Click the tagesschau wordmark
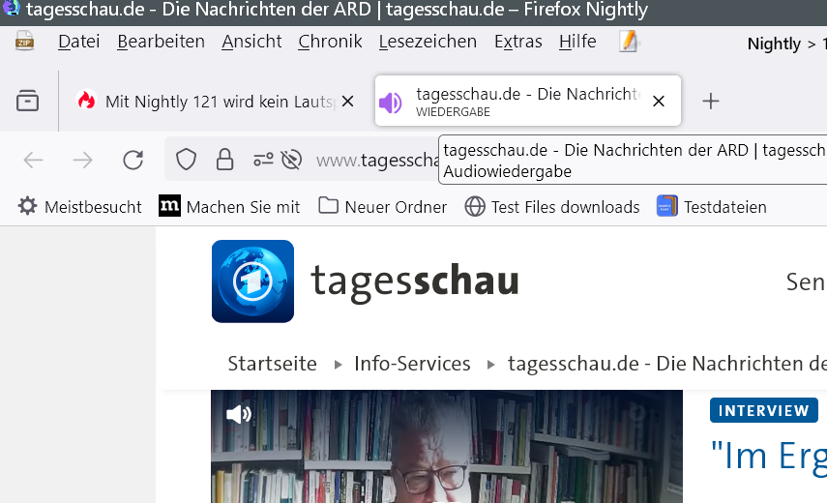Screen dimensions: 827x503 click(415, 281)
